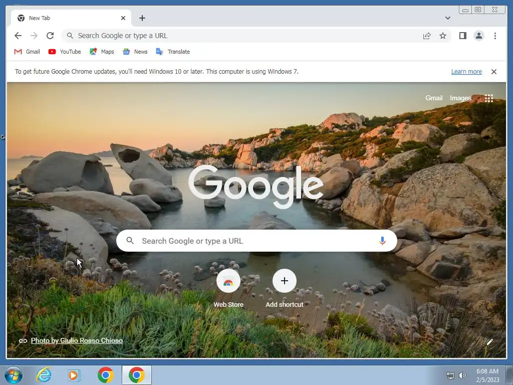This screenshot has height=385, width=513.
Task: Open the side panel icon
Action: 462,36
